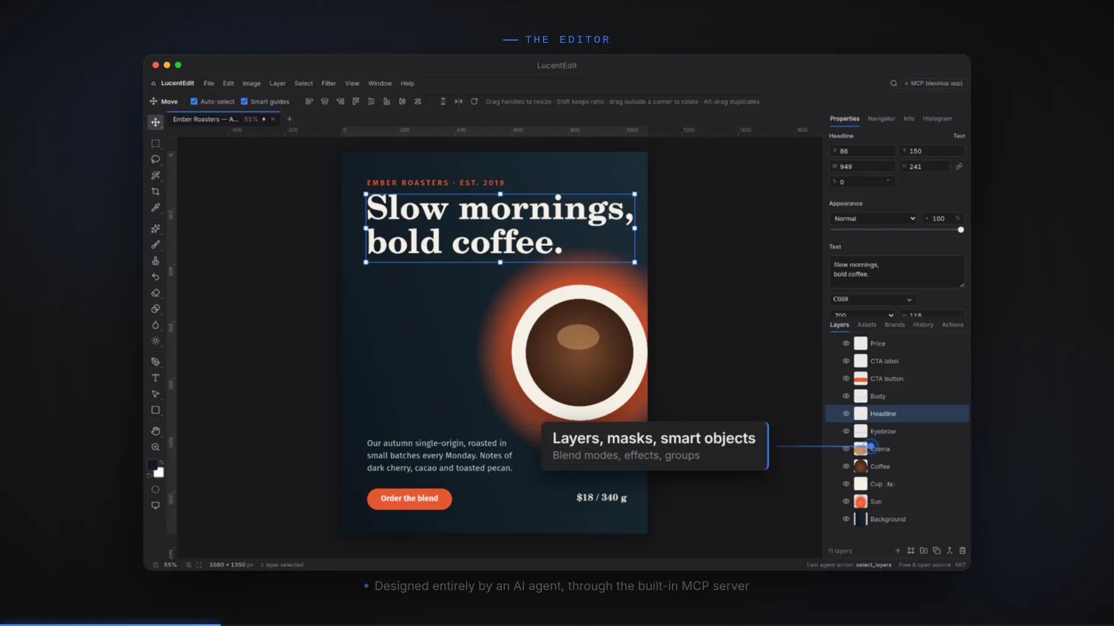Open the Normal blend mode dropdown
This screenshot has width=1114, height=626.
pyautogui.click(x=874, y=219)
